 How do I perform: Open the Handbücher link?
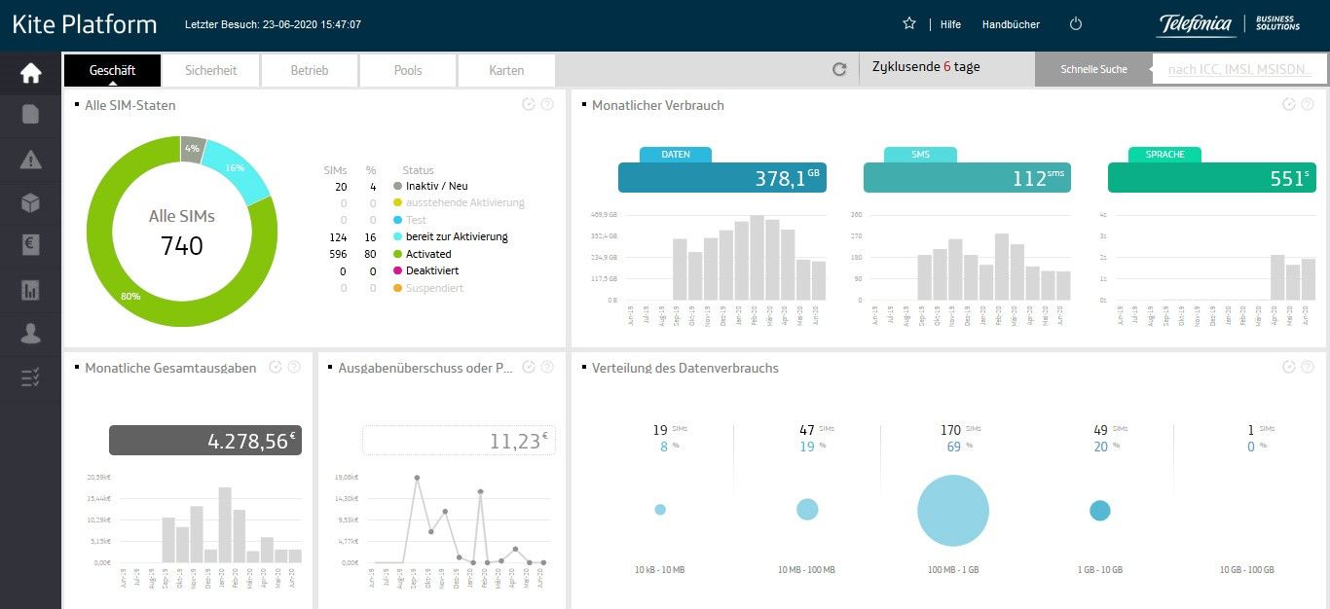(1011, 24)
